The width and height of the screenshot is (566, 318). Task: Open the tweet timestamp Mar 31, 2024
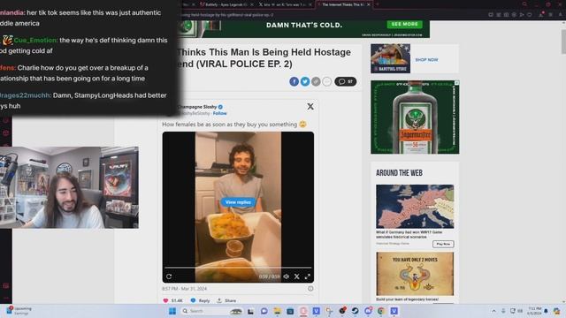(185, 289)
